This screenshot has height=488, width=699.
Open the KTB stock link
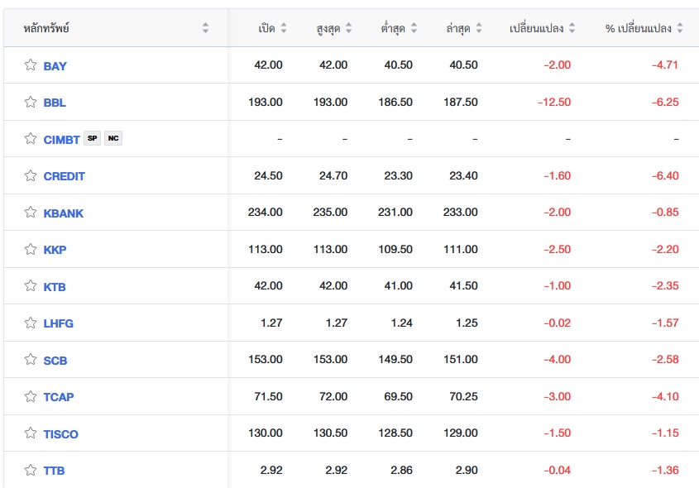pos(55,287)
